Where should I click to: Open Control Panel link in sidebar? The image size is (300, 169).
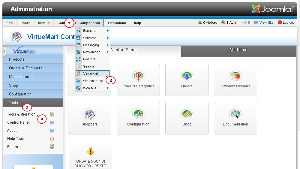[x=18, y=122]
